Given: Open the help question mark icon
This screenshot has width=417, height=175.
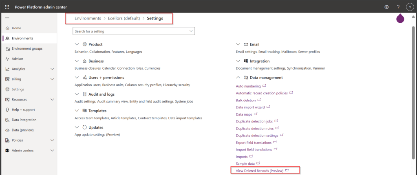Looking at the screenshot, I should pos(398,7).
